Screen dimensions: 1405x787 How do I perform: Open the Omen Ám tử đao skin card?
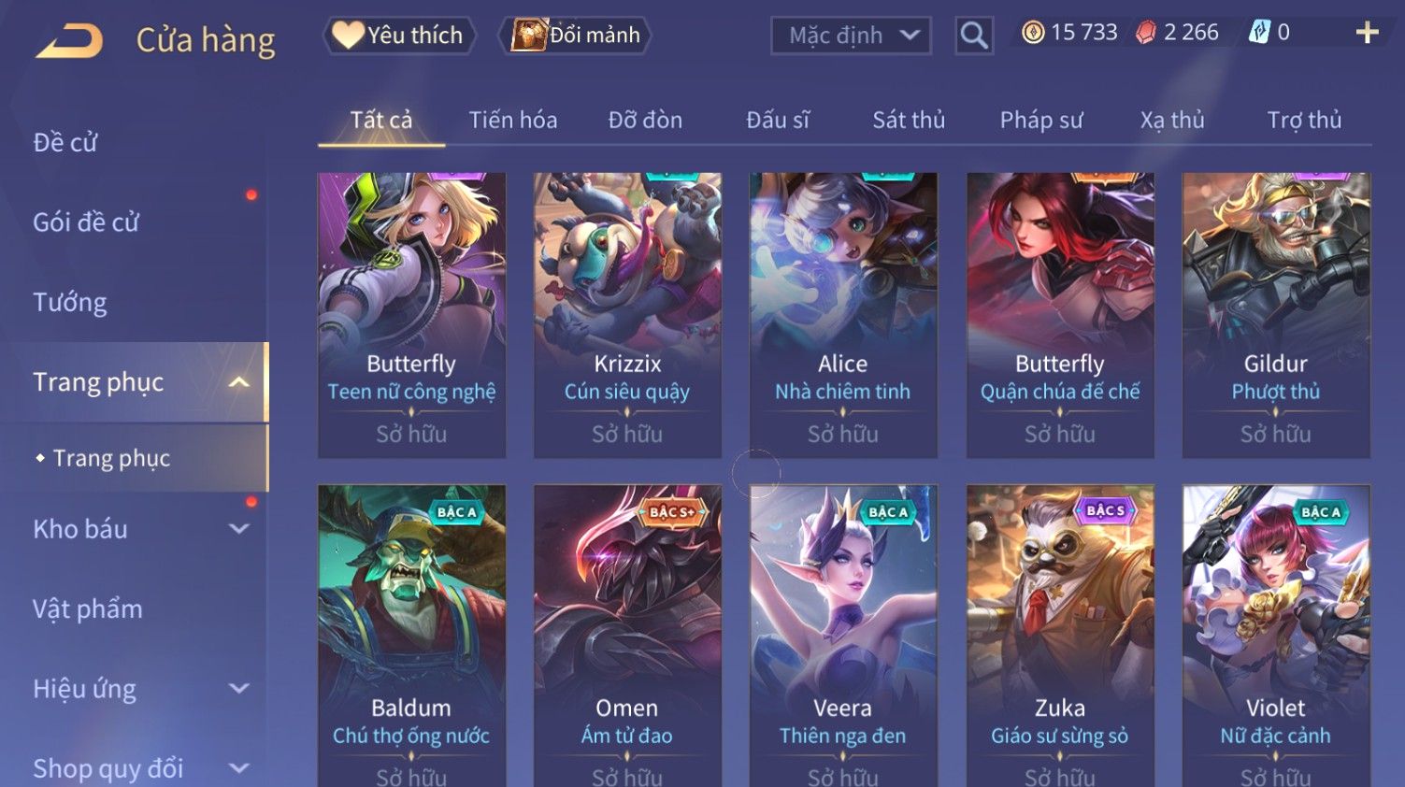(627, 636)
